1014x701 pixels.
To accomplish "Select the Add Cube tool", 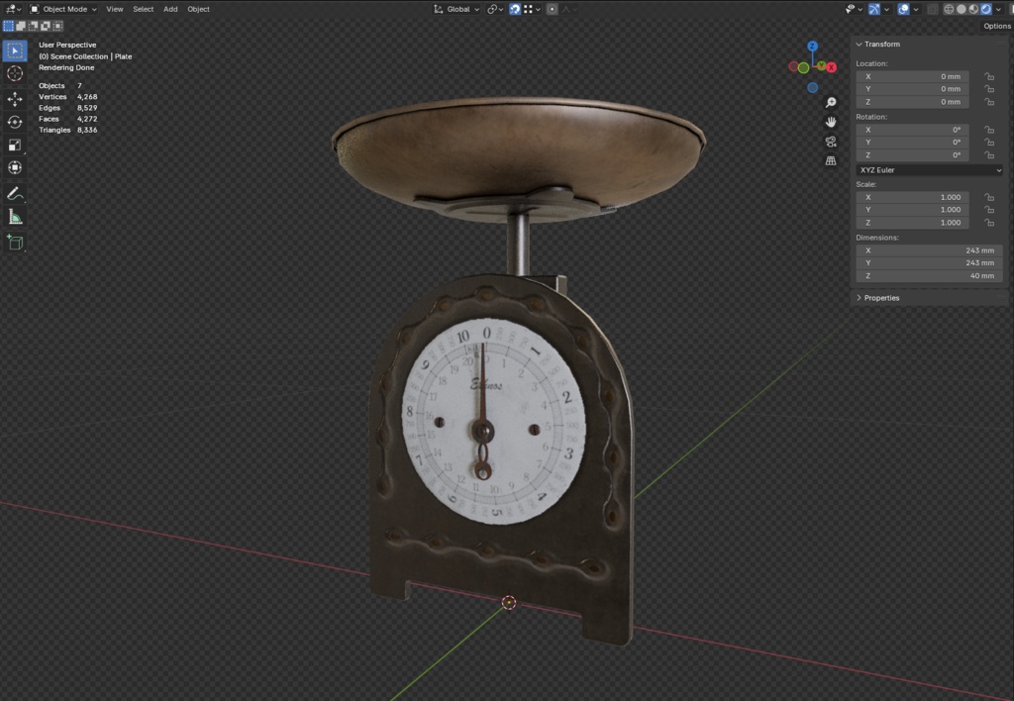I will pos(15,243).
